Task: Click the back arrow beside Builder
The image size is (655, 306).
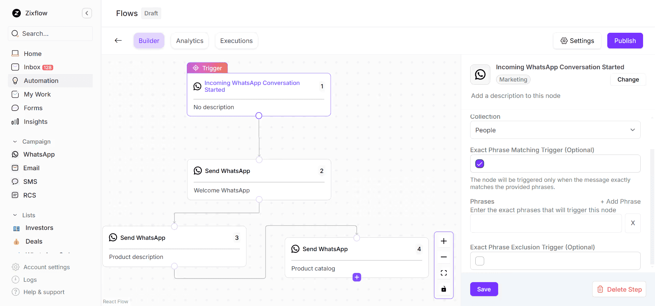Action: tap(118, 41)
